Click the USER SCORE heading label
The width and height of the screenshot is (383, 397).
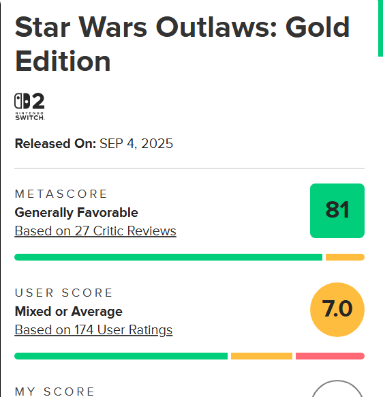pyautogui.click(x=64, y=293)
